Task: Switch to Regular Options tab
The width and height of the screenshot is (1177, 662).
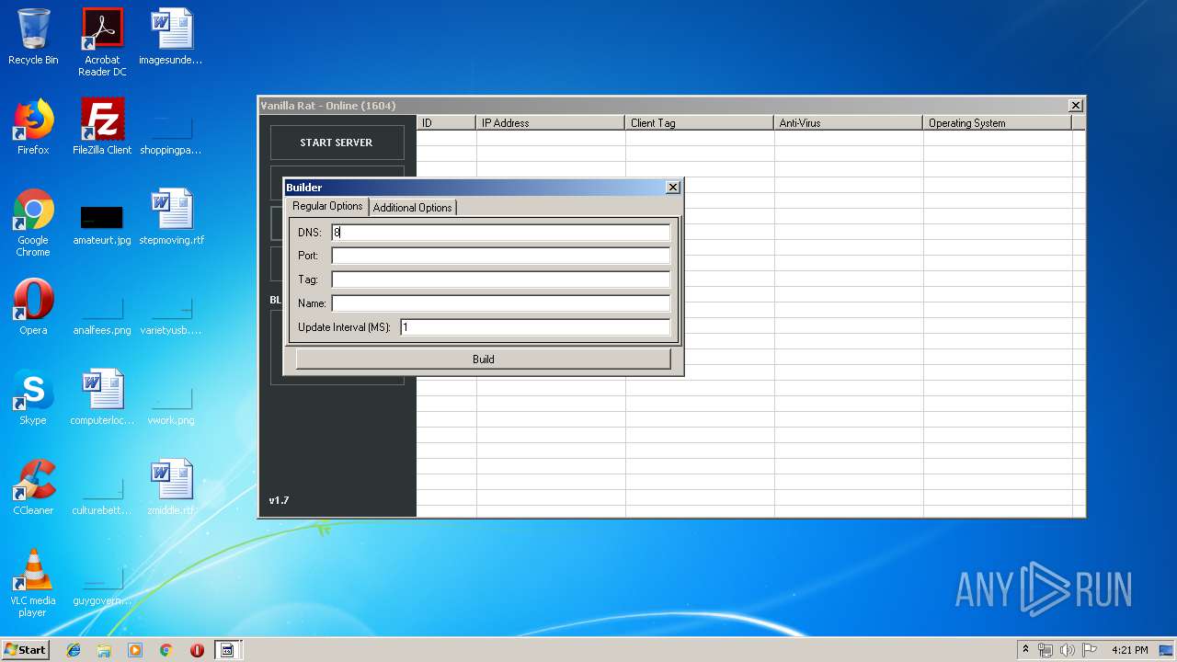Action: coord(327,207)
